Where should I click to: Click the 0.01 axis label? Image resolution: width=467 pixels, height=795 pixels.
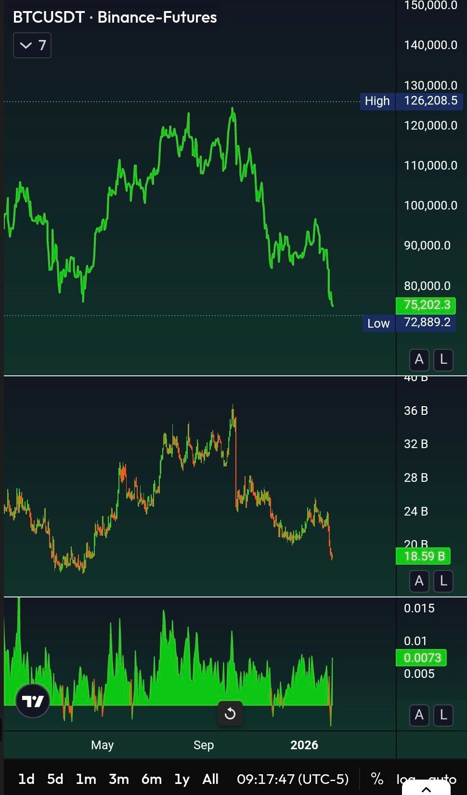(x=415, y=641)
